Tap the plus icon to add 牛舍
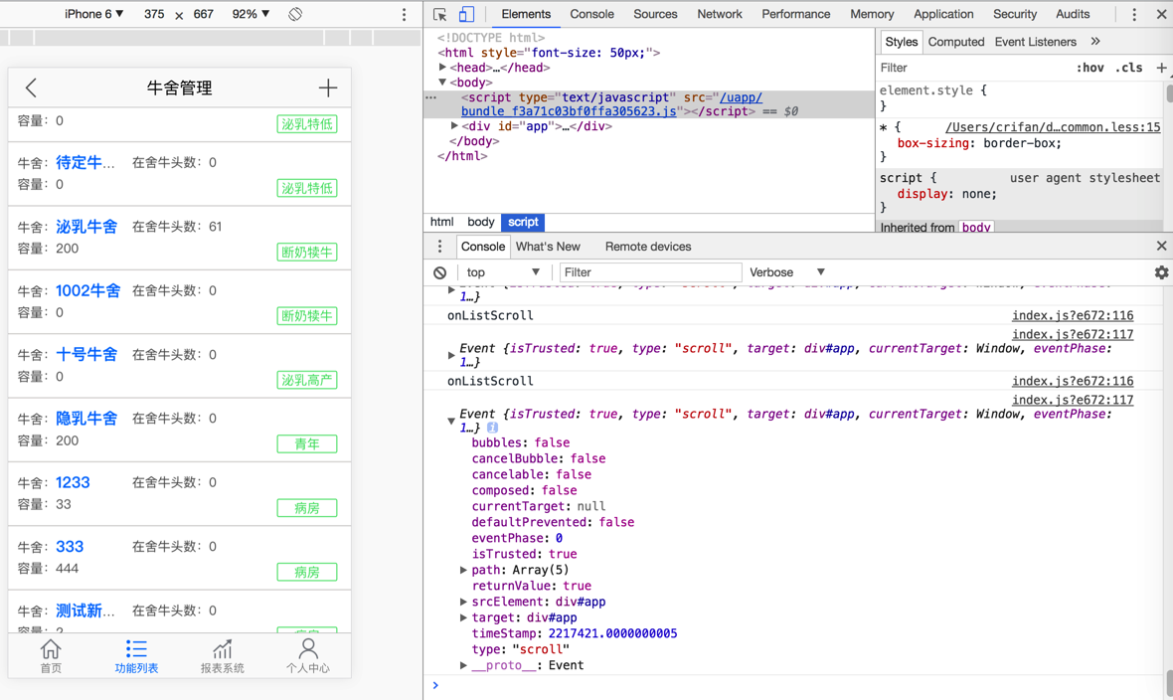1173x700 pixels. 328,87
